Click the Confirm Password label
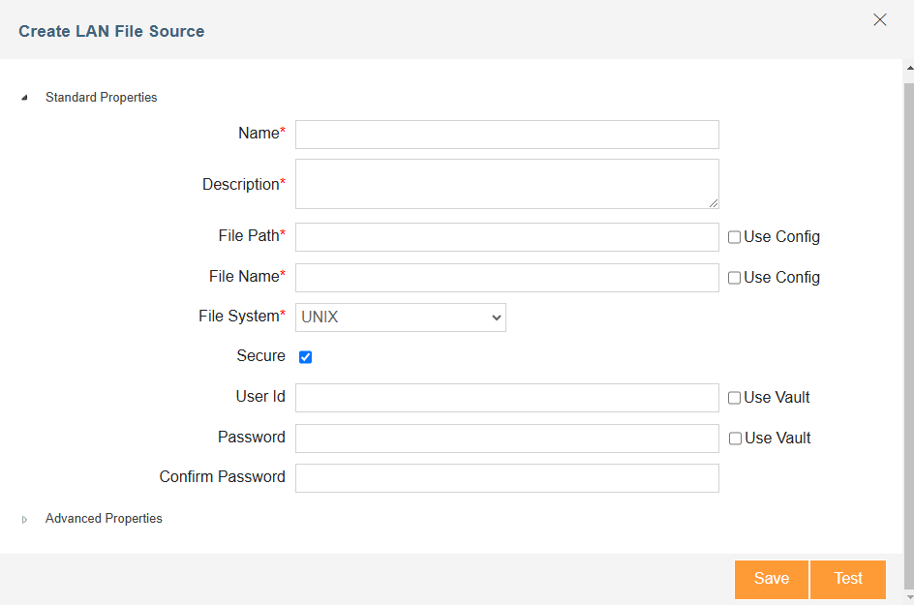 click(x=222, y=477)
